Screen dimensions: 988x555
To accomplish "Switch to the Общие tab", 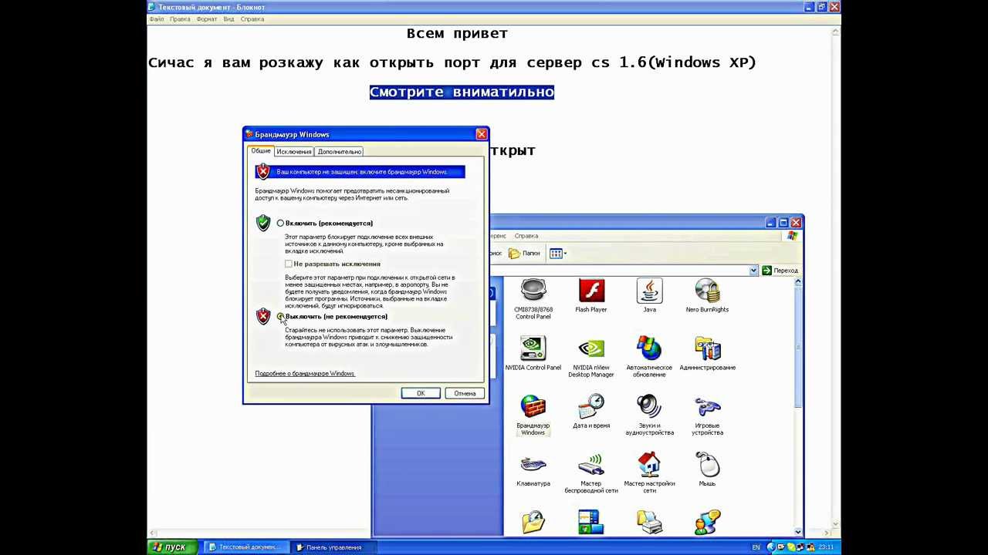I will tap(261, 151).
